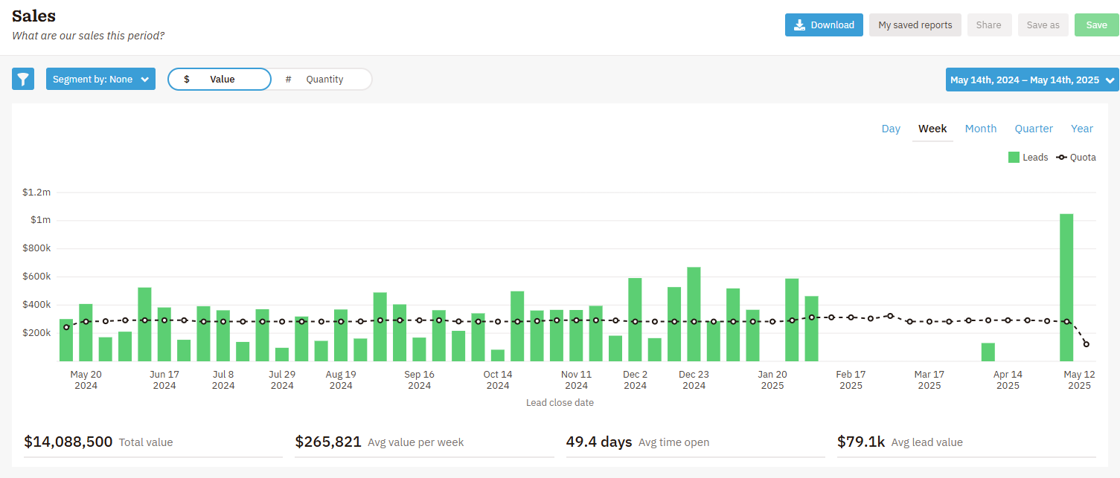Open My saved reports
This screenshot has width=1120, height=478.
pos(915,25)
